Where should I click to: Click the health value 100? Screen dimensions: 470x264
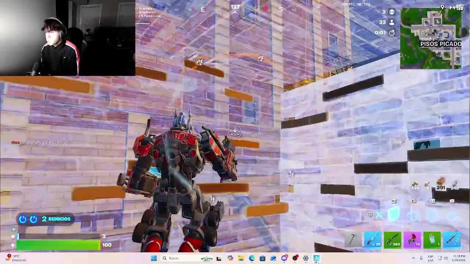pos(106,245)
